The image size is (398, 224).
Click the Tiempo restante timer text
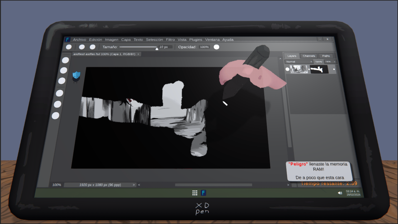tap(329, 183)
